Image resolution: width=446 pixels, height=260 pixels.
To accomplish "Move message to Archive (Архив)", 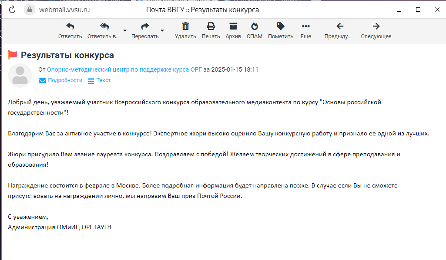I will click(233, 26).
